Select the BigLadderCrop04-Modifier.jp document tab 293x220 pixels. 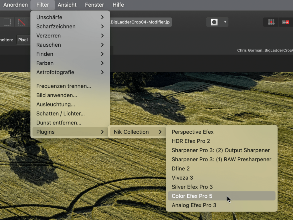coord(141,22)
